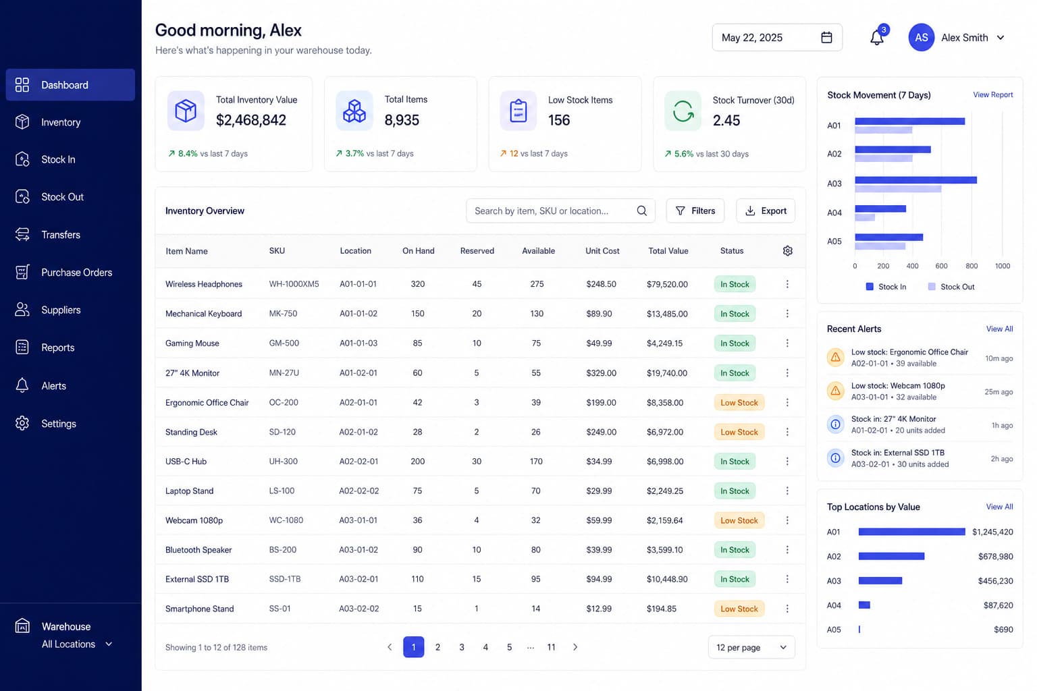Click the inventory search input field
Image resolution: width=1037 pixels, height=691 pixels.
(x=560, y=211)
